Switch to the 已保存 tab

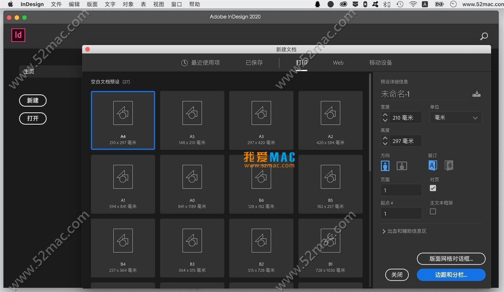coord(254,63)
